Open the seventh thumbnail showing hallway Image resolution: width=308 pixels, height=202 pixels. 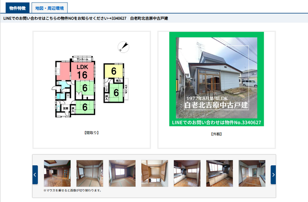click(x=252, y=173)
